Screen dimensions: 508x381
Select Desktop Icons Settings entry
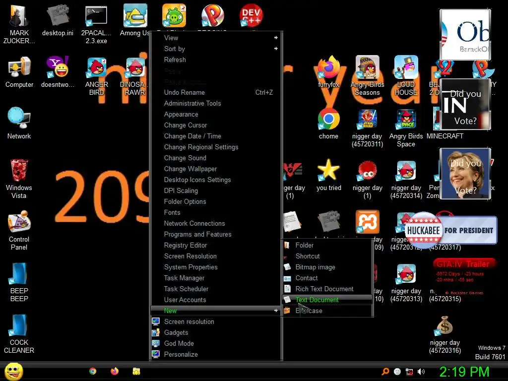click(216, 180)
